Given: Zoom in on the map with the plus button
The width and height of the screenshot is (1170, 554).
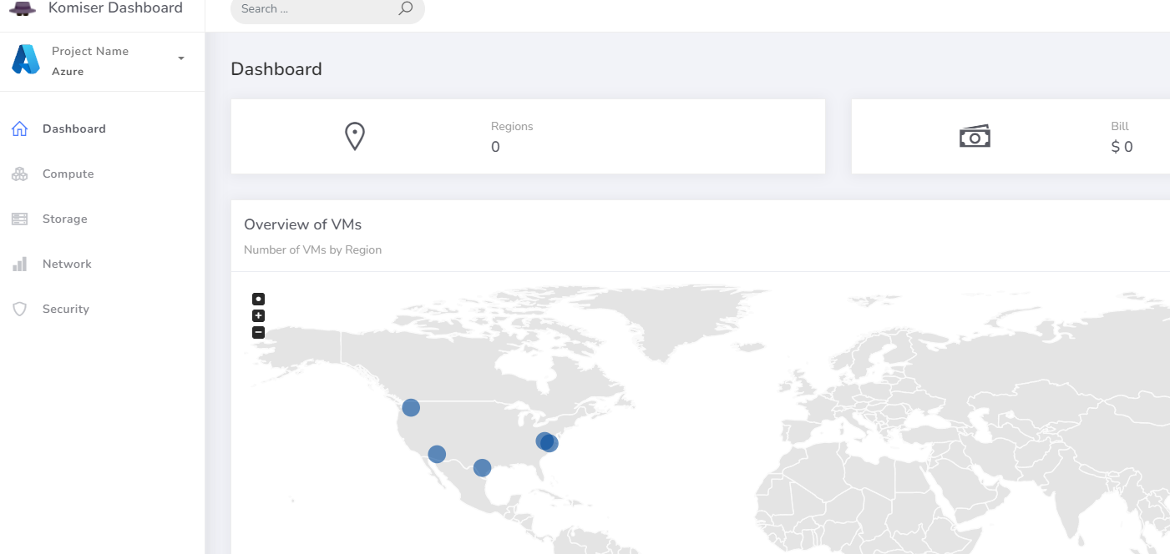Looking at the screenshot, I should pos(258,315).
